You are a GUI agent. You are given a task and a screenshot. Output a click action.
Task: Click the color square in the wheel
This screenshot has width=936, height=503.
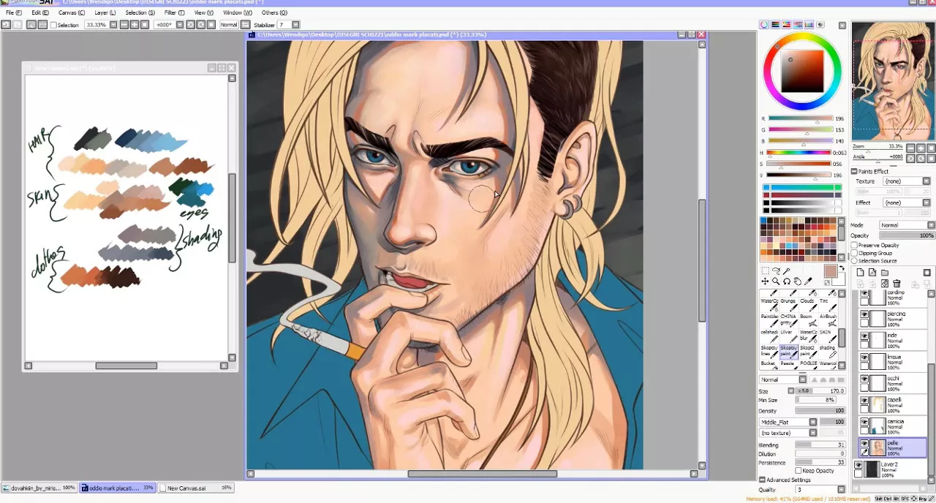pos(803,72)
